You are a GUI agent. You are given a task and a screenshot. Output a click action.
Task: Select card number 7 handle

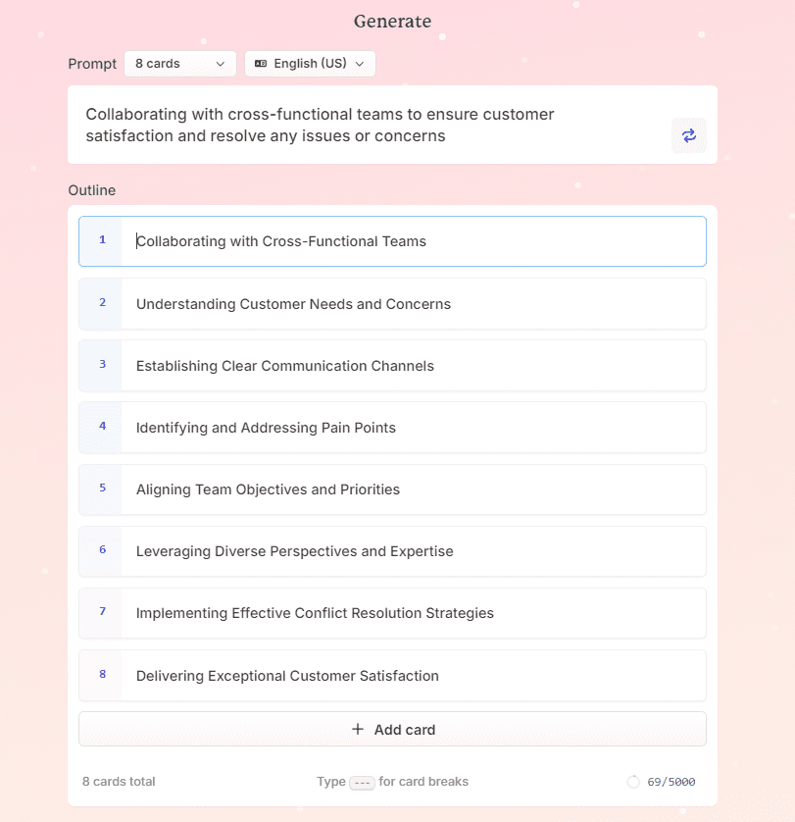(x=101, y=613)
